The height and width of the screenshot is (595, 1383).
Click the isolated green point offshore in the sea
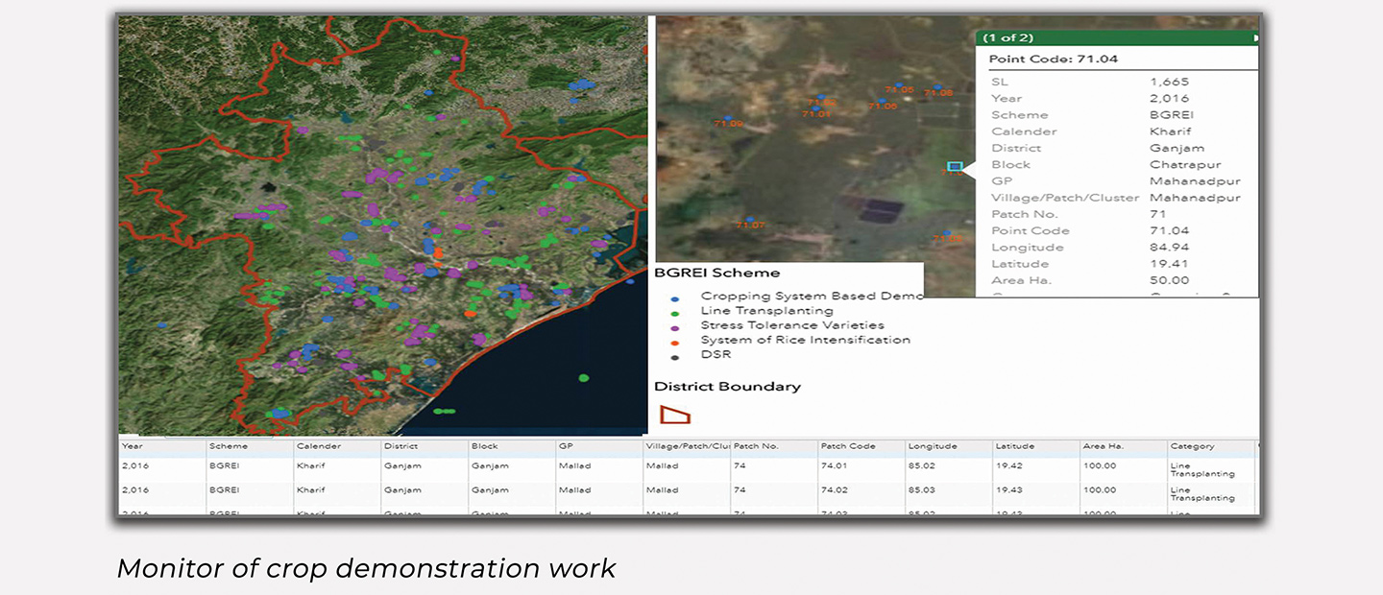(584, 377)
